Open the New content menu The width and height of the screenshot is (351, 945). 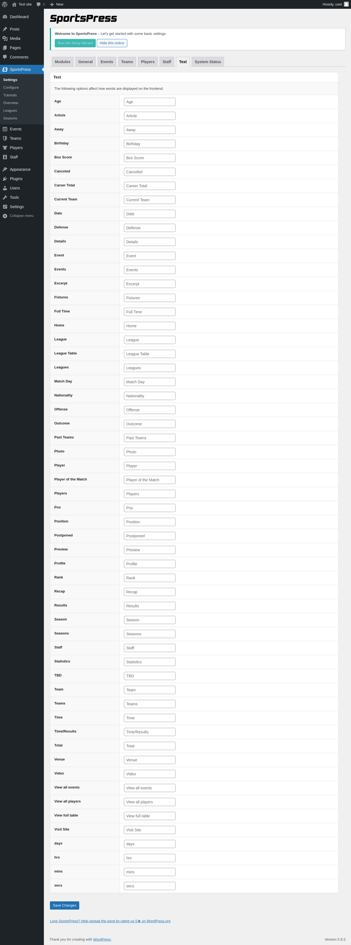click(56, 4)
